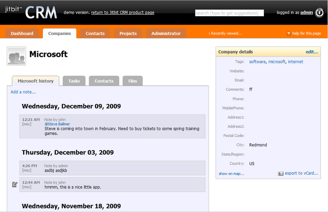Click edit in Company details
The height and width of the screenshot is (212, 328).
coord(312,52)
